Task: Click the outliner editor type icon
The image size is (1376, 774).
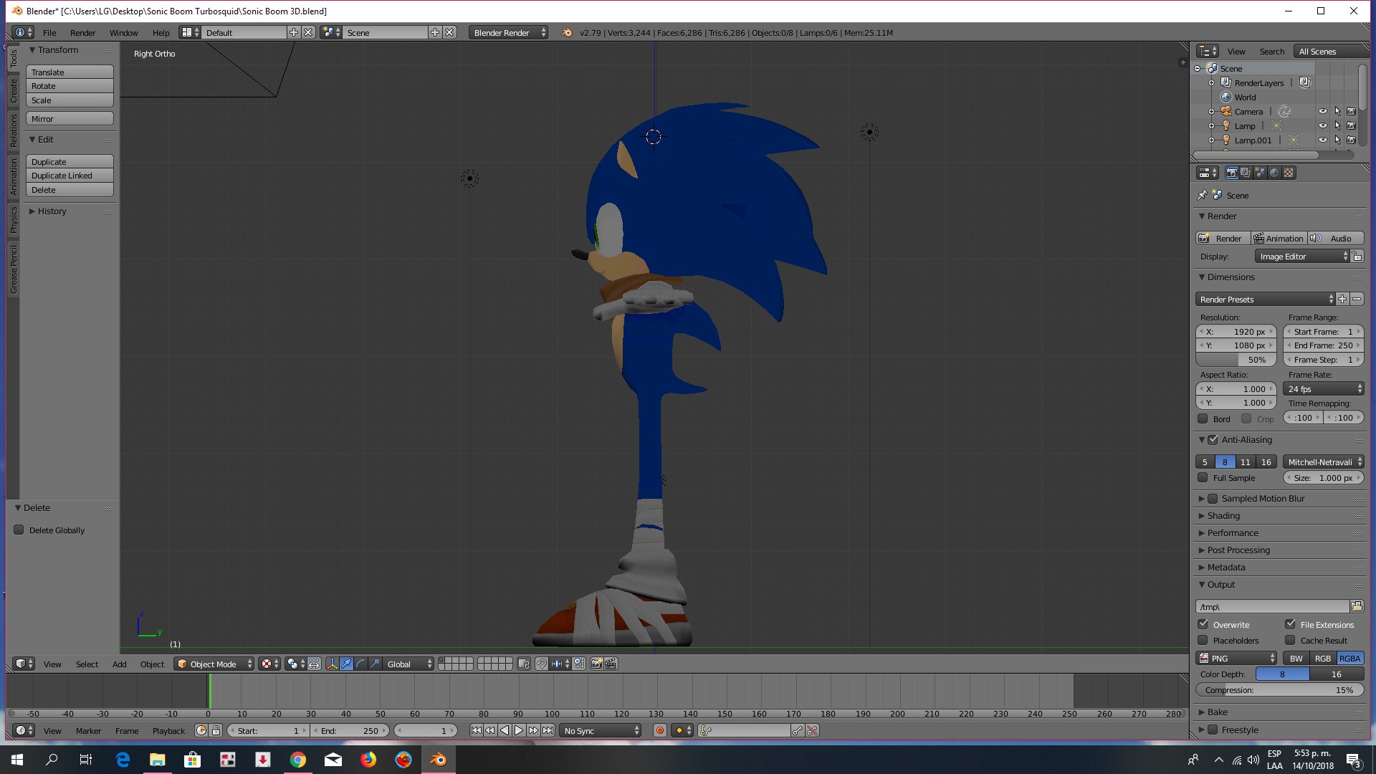Action: [1208, 51]
